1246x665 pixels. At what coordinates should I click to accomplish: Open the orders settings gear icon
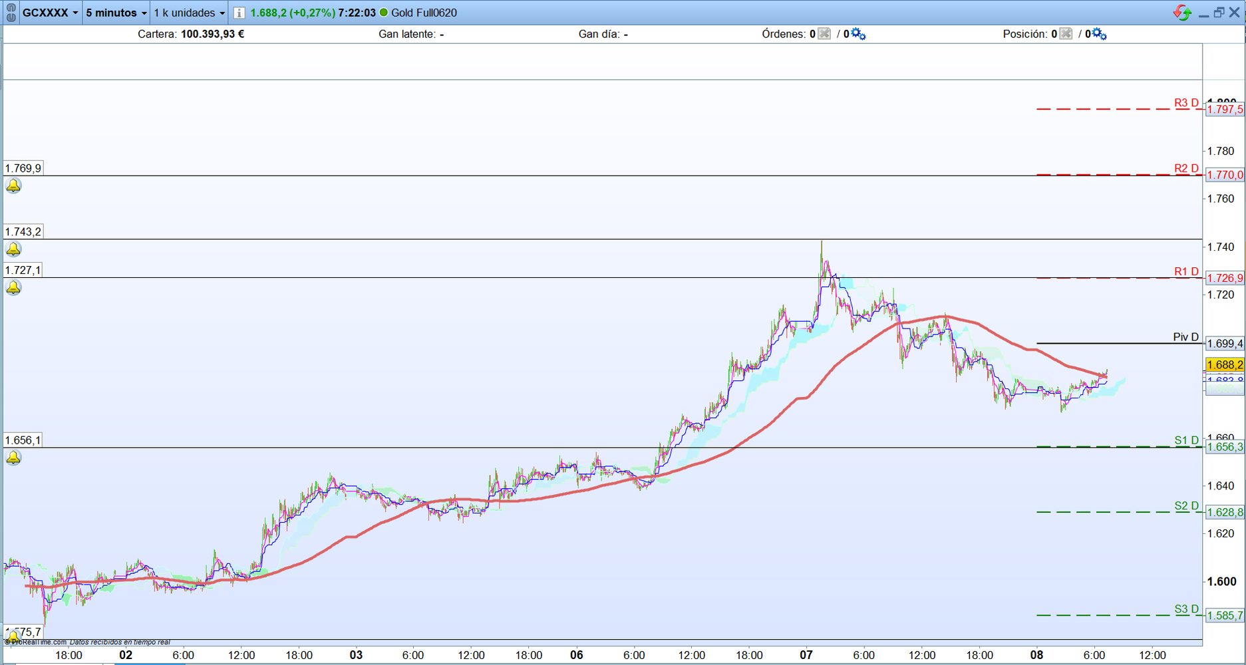(x=858, y=34)
